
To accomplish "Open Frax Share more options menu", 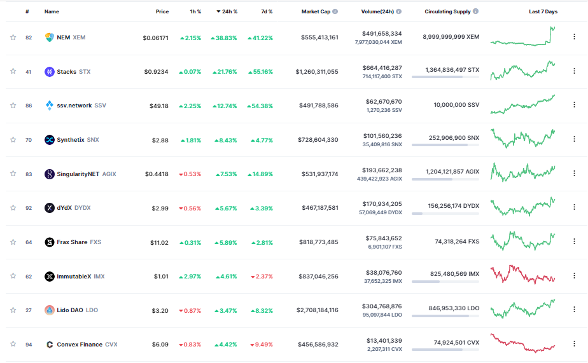I will point(574,241).
